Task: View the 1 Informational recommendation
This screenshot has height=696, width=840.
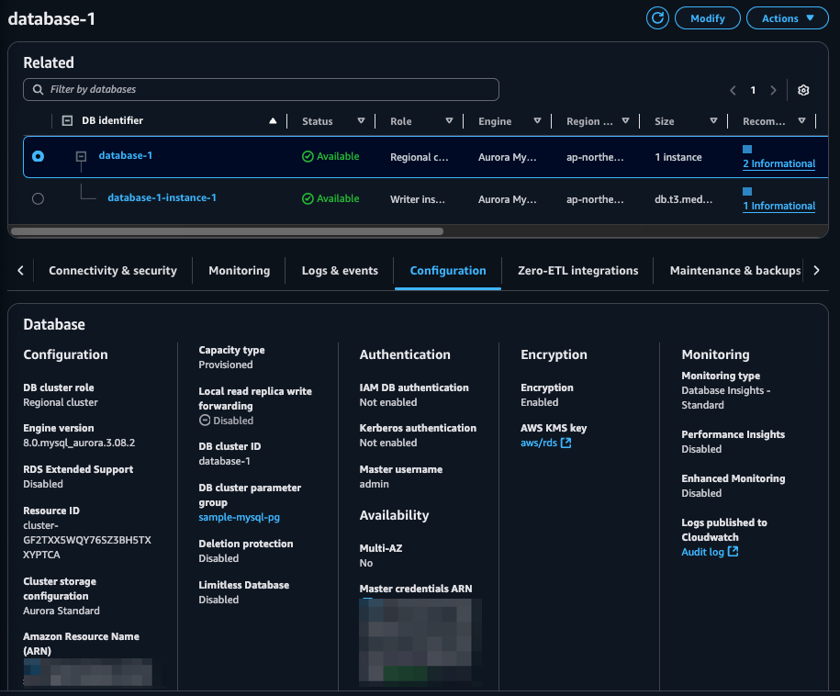Action: [x=778, y=207]
